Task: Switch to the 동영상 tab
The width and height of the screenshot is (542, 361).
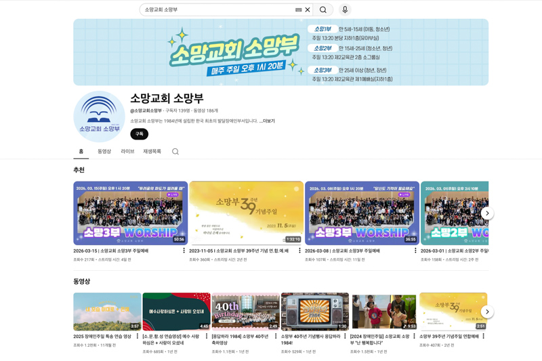Action: [104, 152]
